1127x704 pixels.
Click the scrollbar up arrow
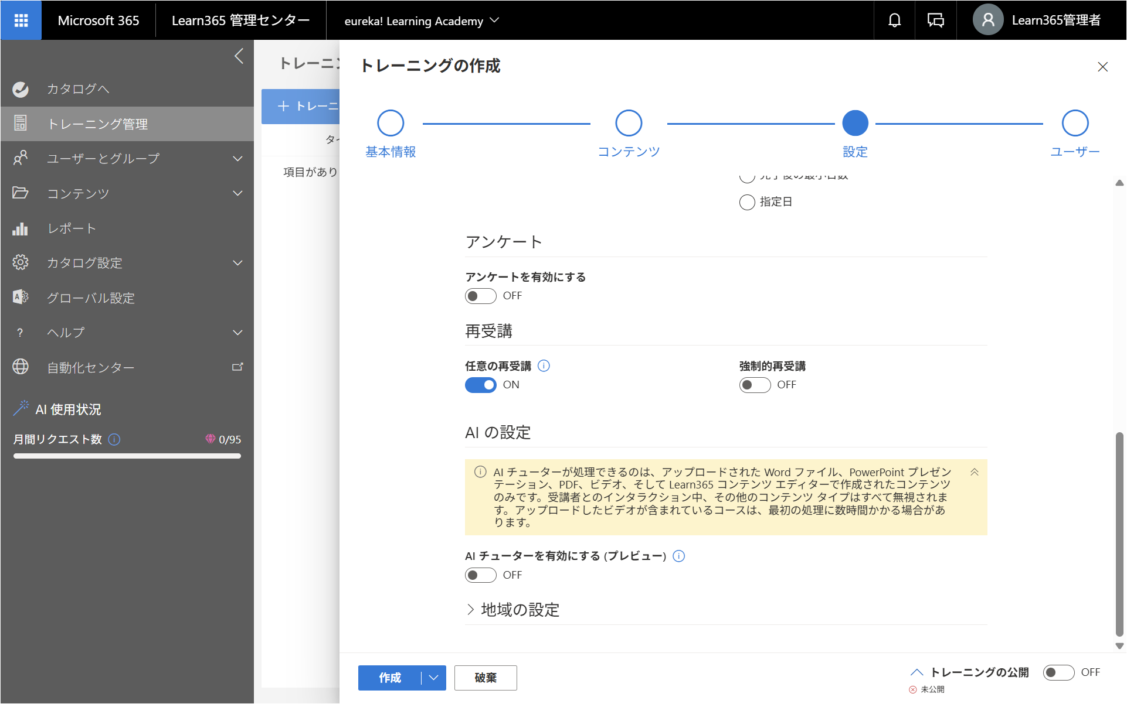(x=1119, y=183)
